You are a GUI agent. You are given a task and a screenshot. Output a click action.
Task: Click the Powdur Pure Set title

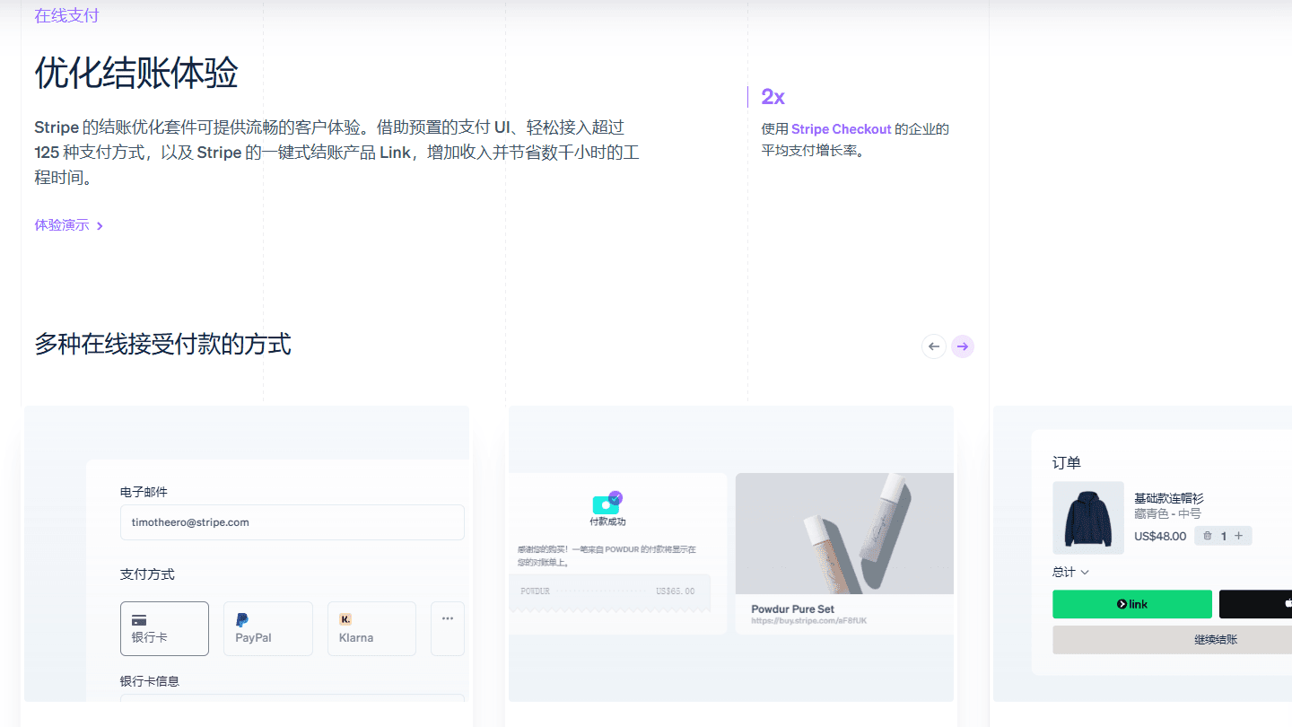click(793, 609)
